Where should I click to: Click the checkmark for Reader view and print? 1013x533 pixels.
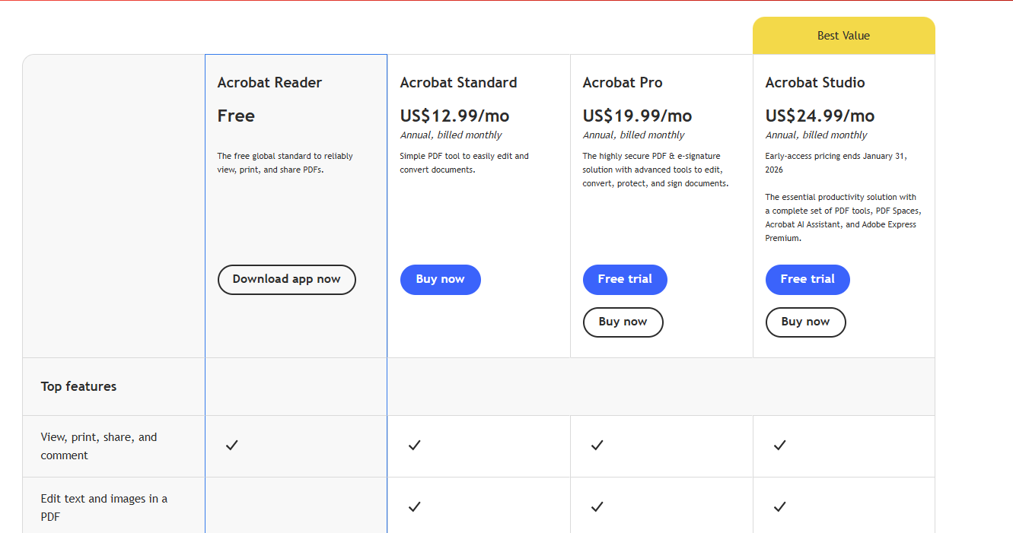231,445
